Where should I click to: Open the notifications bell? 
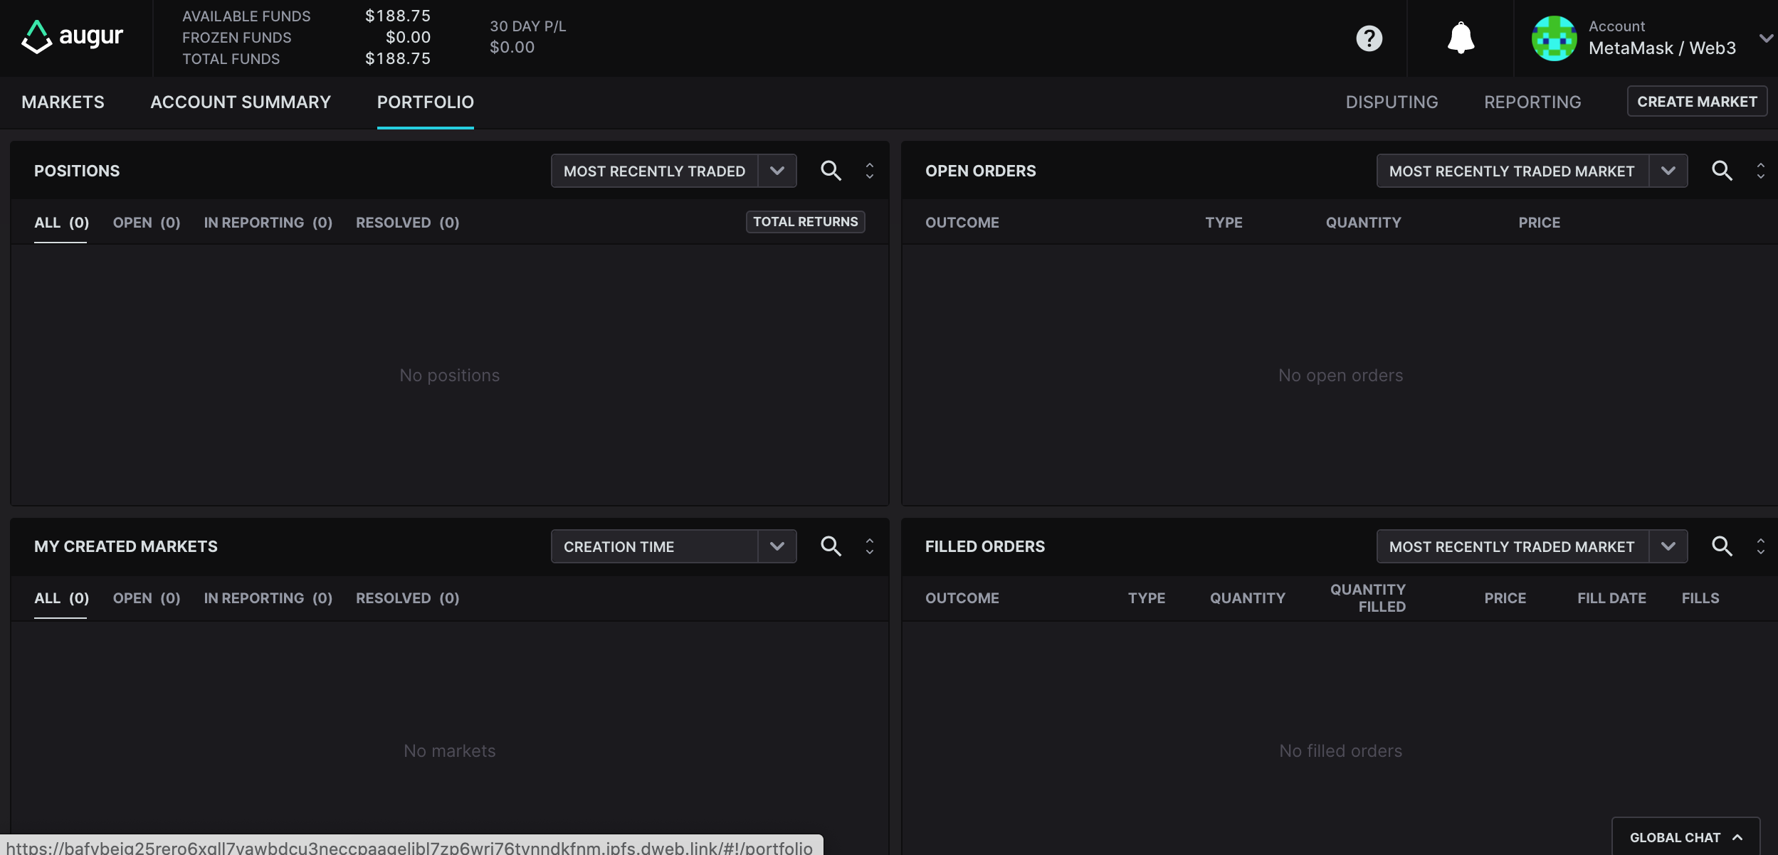[1461, 38]
